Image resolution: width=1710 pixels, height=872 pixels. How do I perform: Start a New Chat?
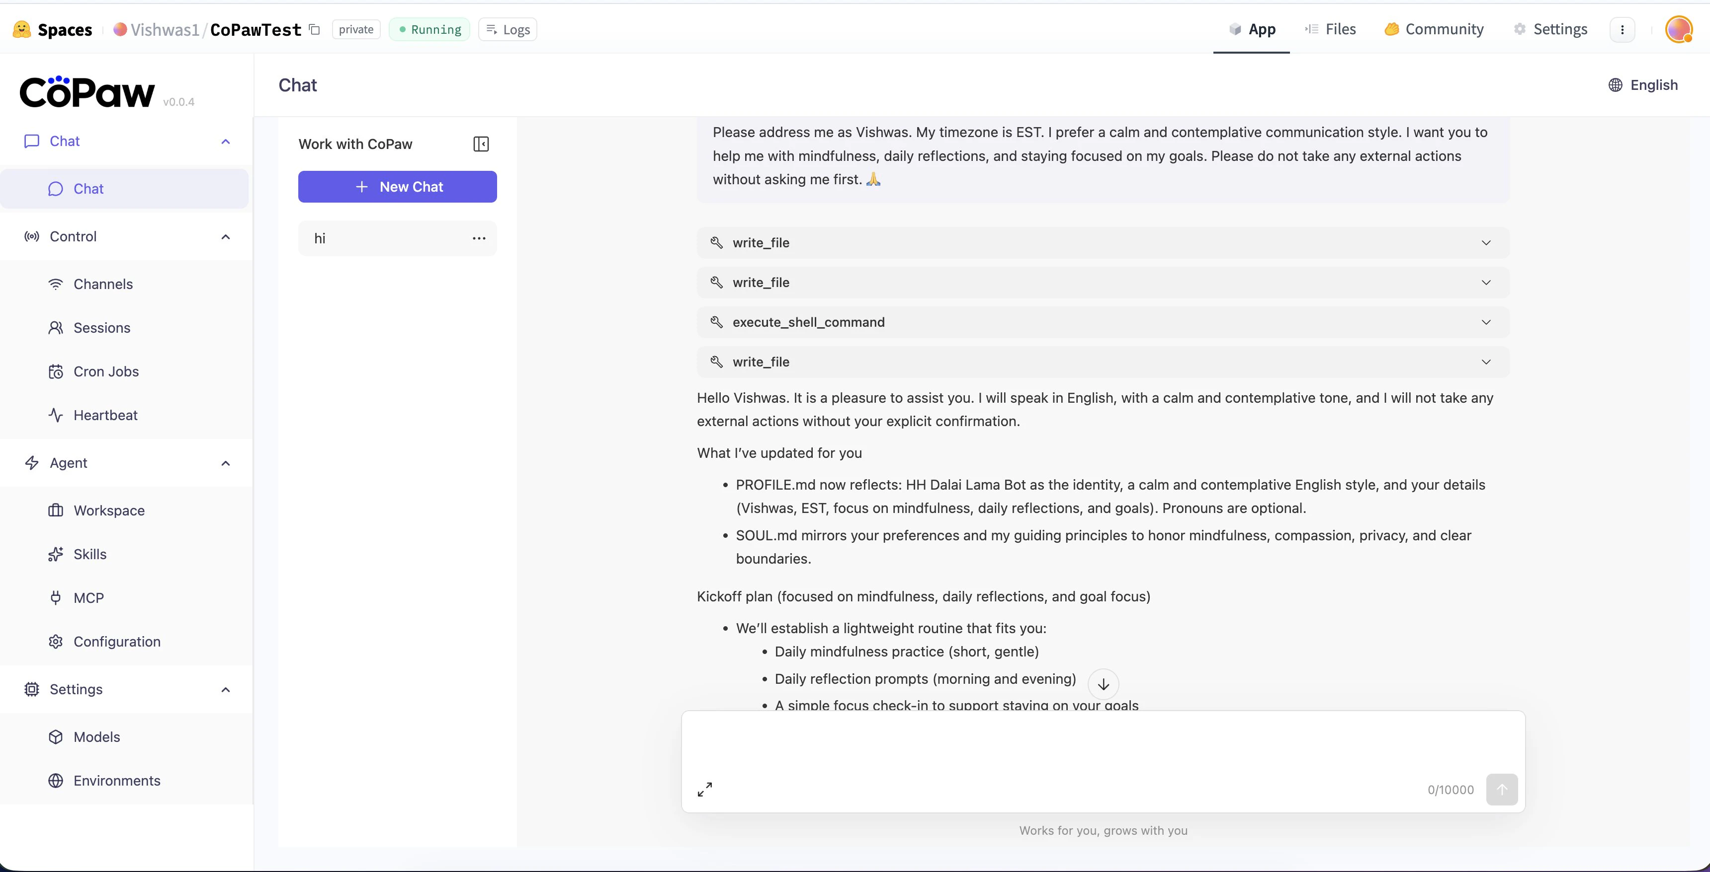pos(397,187)
